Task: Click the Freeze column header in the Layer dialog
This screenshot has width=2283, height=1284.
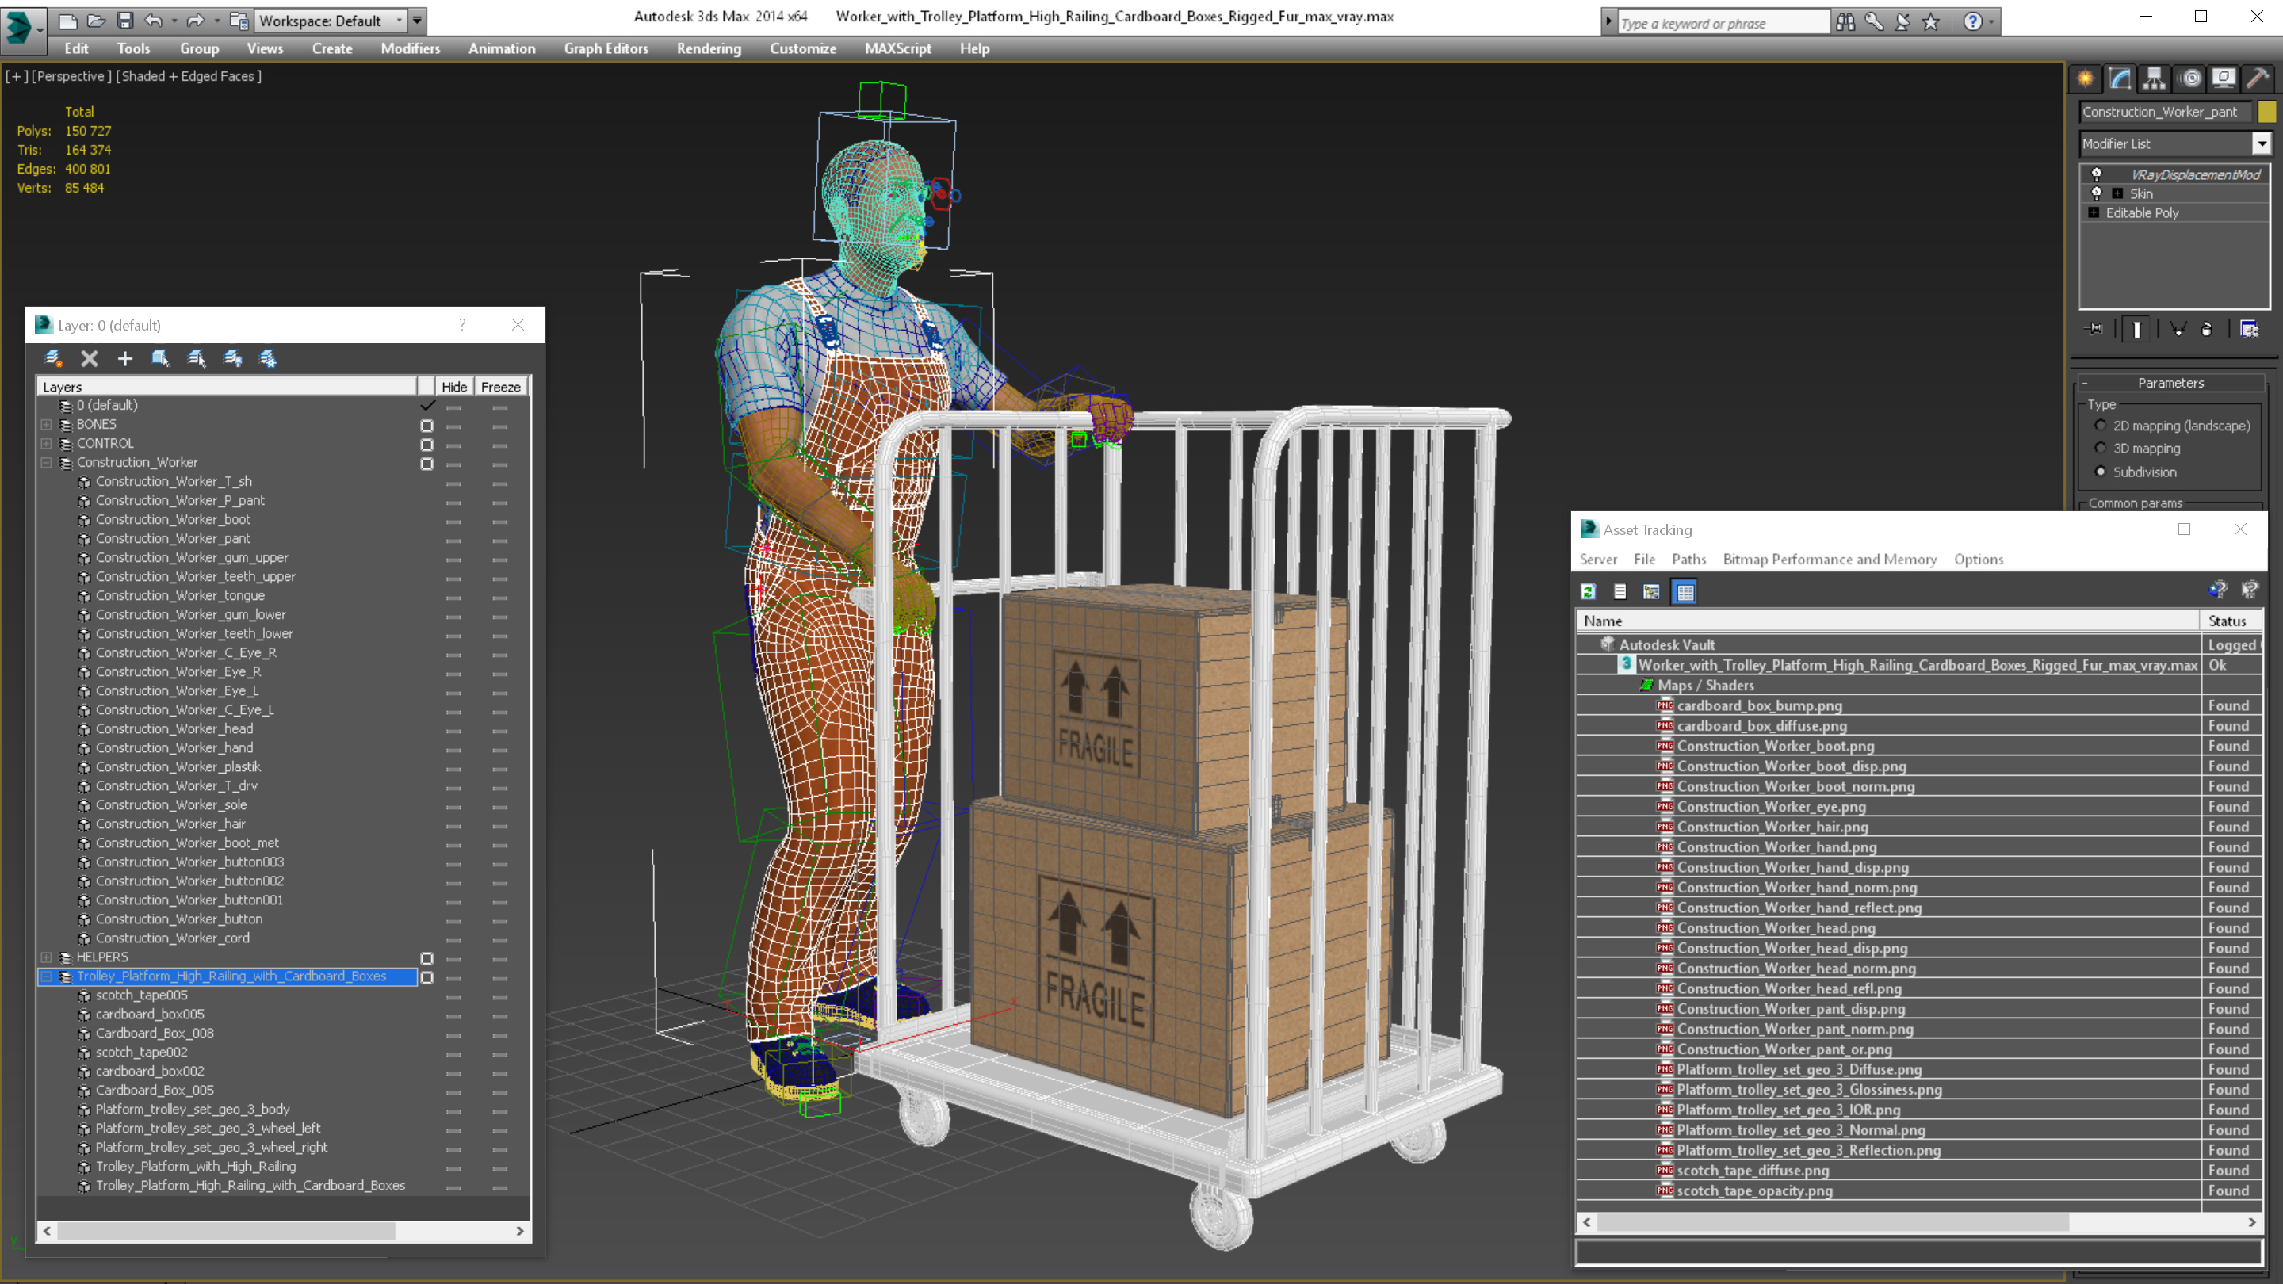Action: click(x=501, y=386)
